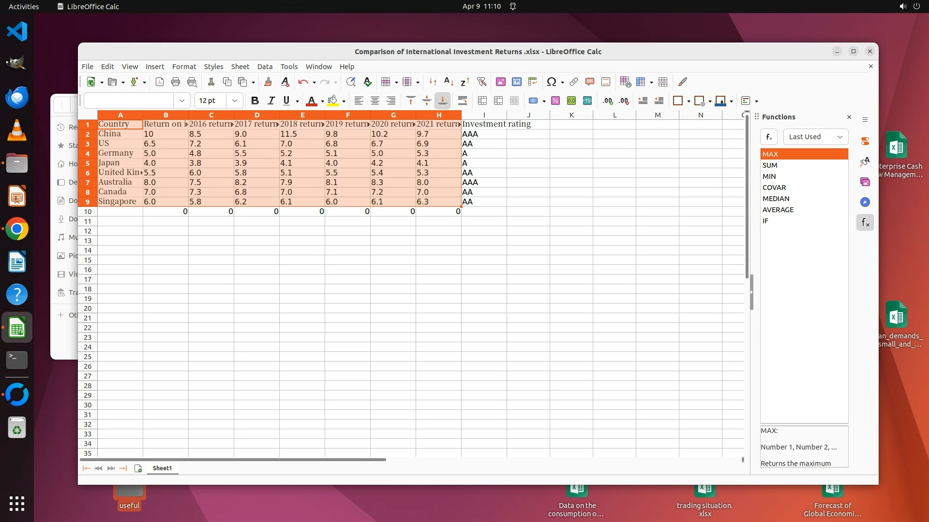Image resolution: width=929 pixels, height=522 pixels.
Task: Toggle Bold formatting
Action: tap(255, 101)
